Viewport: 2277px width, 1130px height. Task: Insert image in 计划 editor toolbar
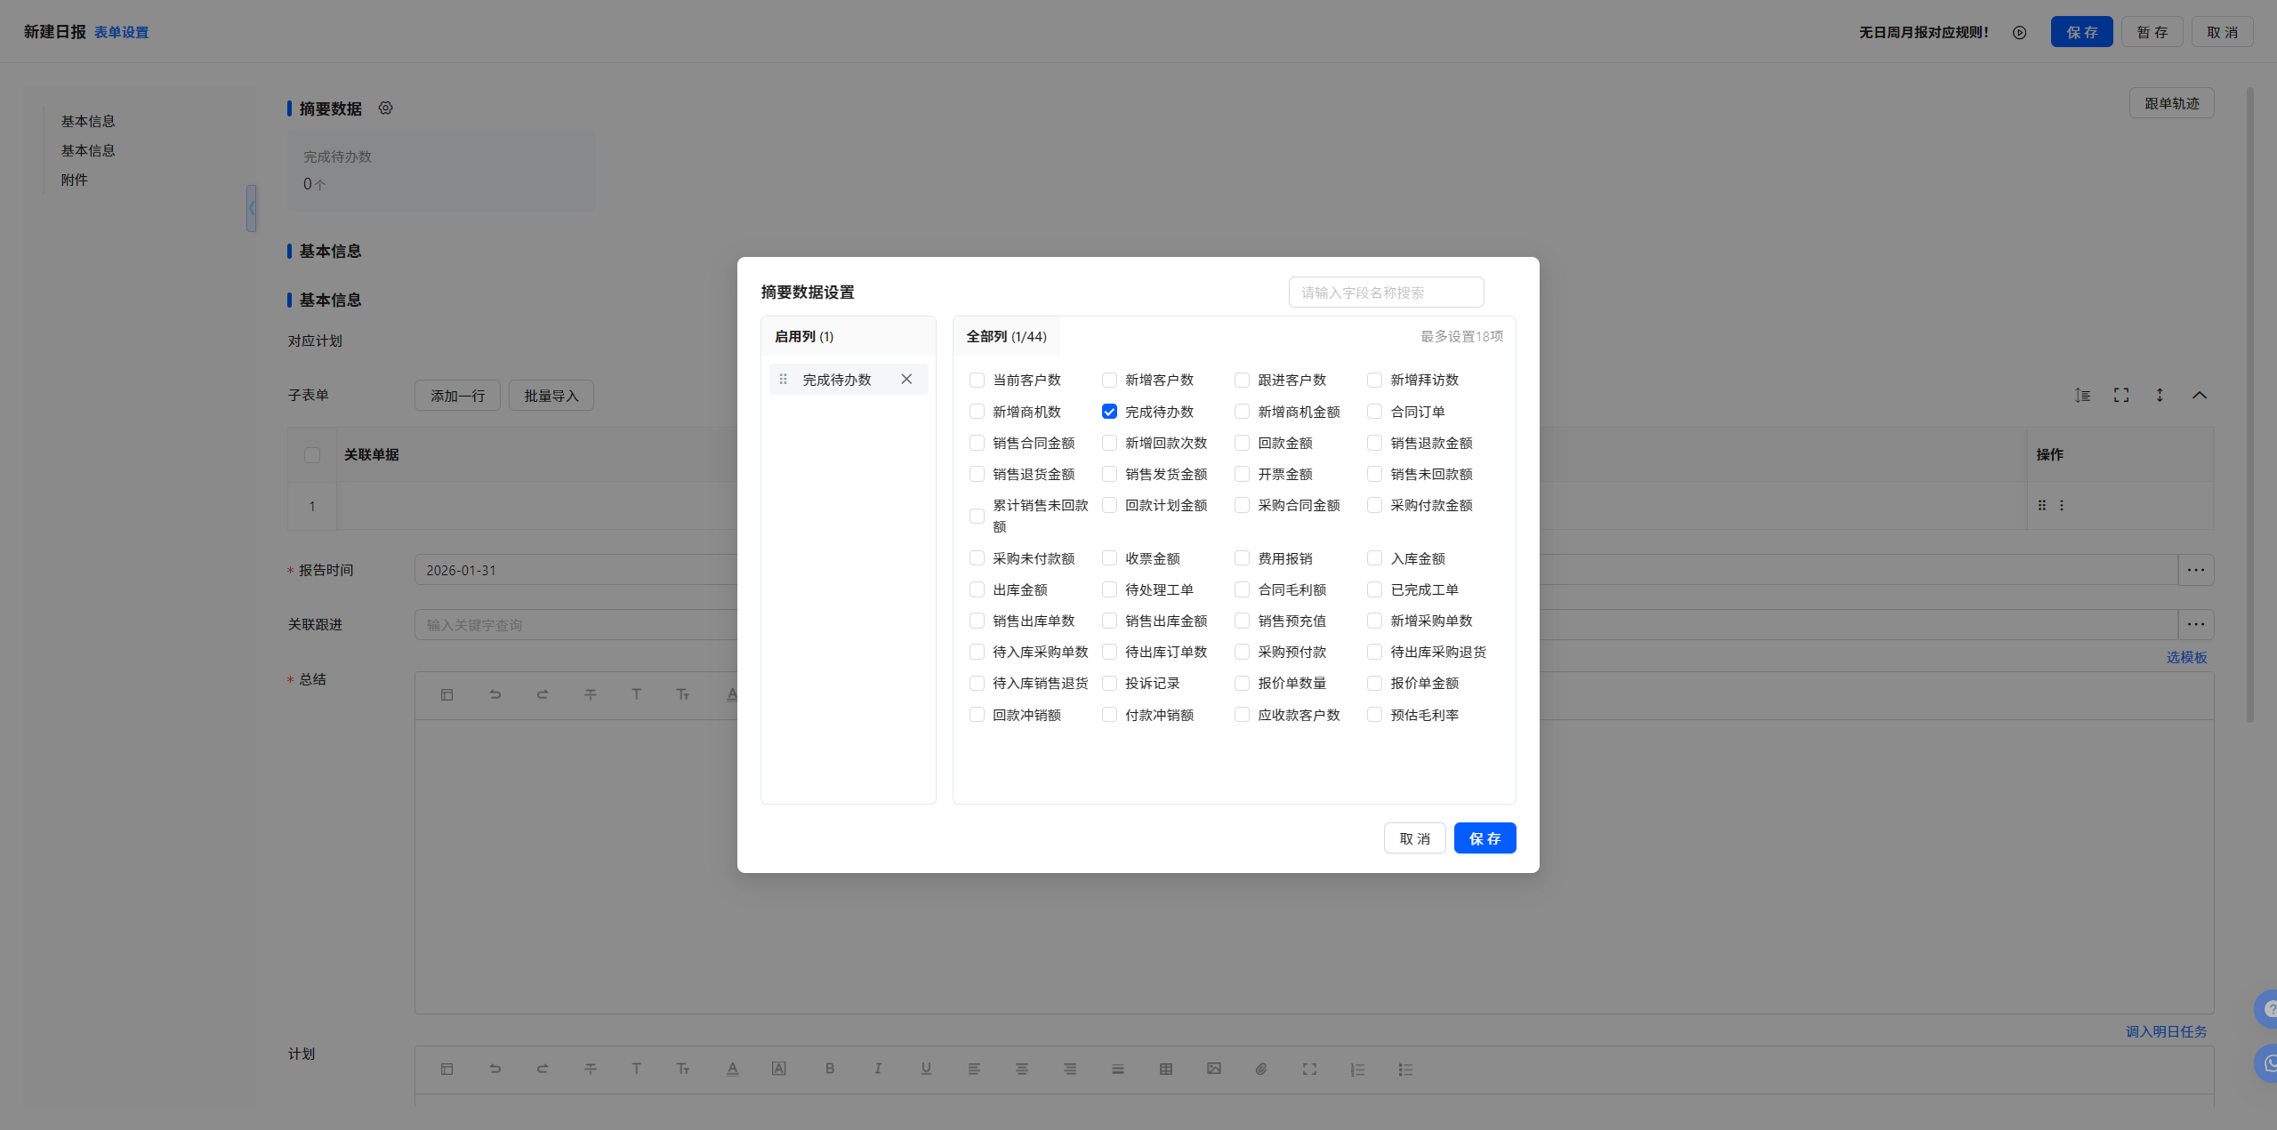tap(1213, 1069)
